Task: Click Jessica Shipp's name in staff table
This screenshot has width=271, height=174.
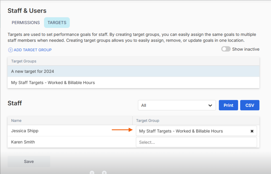Action: click(25, 131)
